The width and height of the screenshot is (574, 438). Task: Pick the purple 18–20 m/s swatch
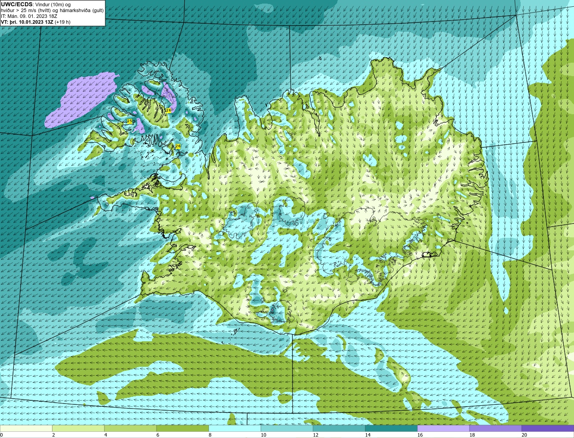[x=496, y=429]
